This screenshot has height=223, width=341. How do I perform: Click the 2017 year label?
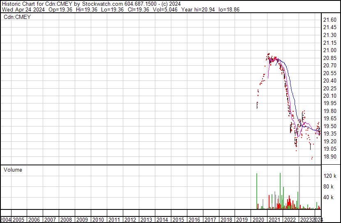pyautogui.click(x=210, y=220)
